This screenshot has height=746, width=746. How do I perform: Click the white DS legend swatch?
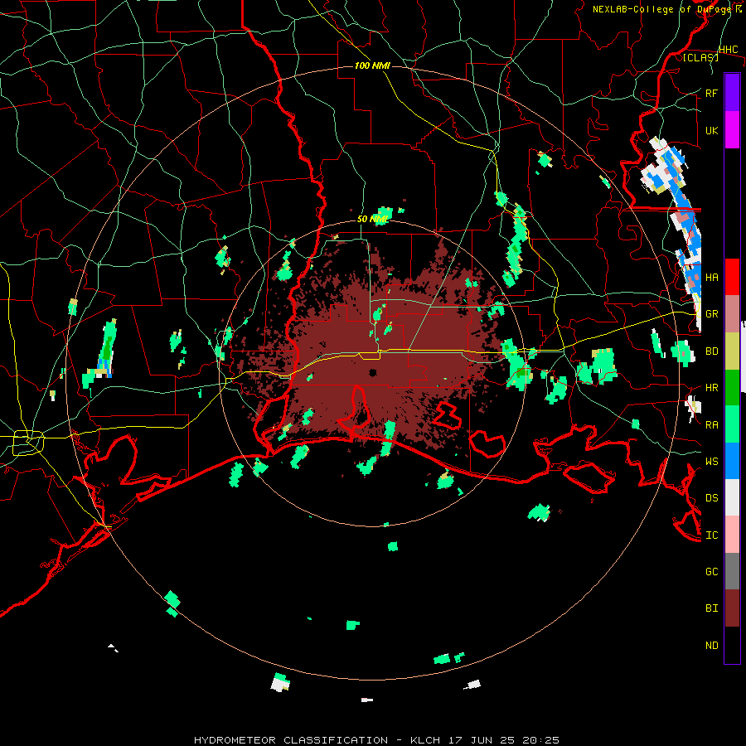(732, 497)
